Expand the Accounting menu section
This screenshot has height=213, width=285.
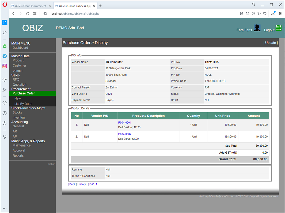pyautogui.click(x=19, y=122)
